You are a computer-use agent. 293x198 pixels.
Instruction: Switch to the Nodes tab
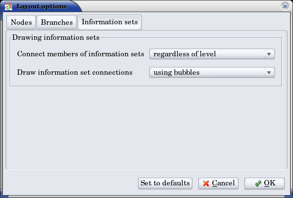point(21,22)
